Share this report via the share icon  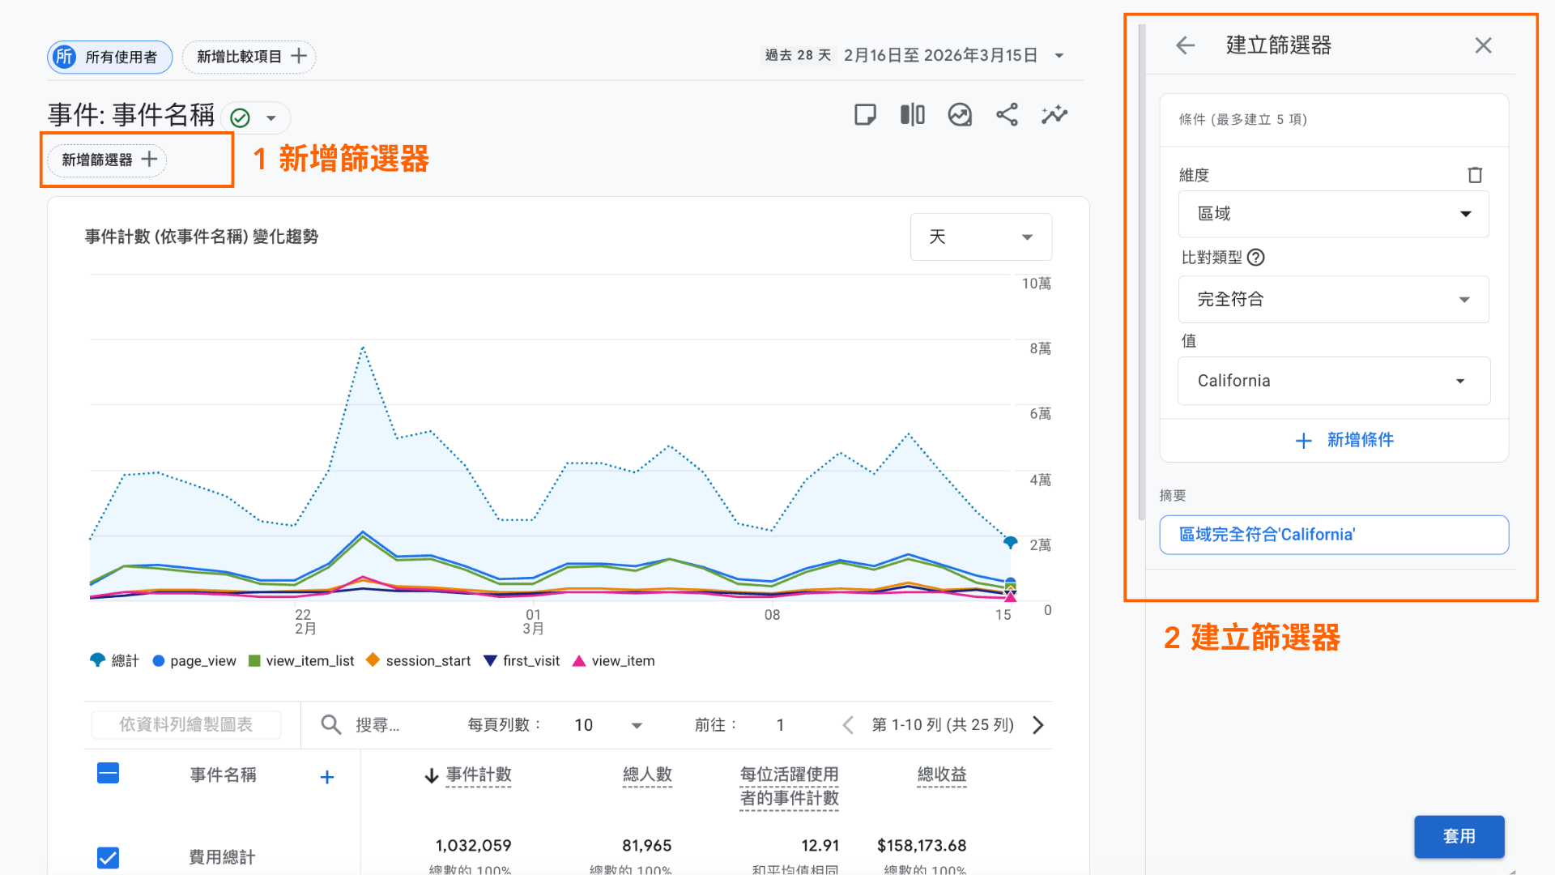[1007, 114]
